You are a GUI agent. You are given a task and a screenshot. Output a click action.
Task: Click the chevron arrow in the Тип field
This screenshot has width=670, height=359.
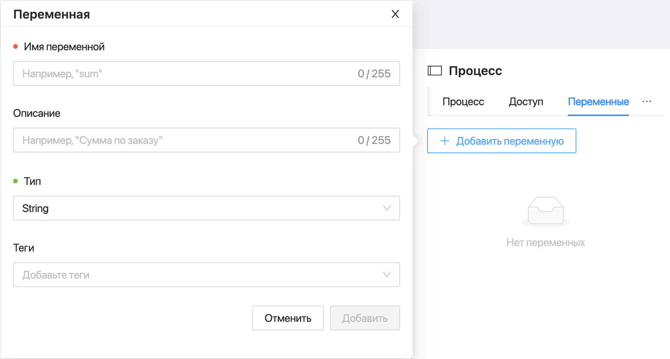tap(386, 208)
